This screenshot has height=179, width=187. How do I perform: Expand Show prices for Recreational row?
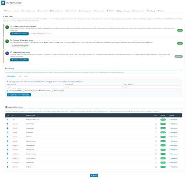173,150
